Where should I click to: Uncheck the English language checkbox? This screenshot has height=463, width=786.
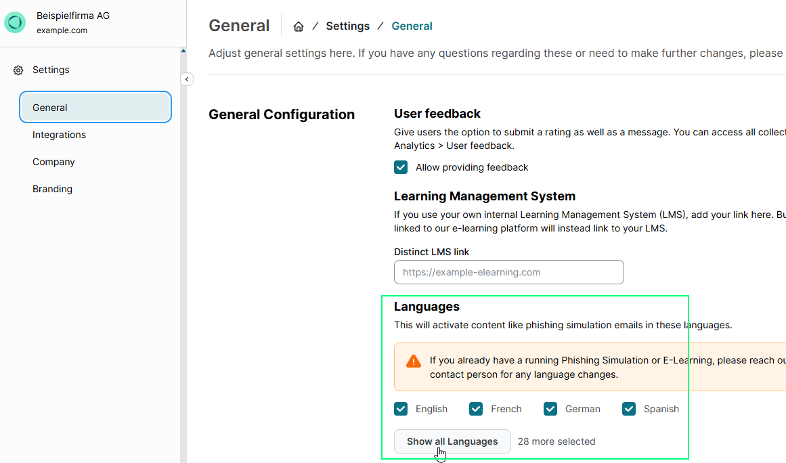(x=401, y=409)
